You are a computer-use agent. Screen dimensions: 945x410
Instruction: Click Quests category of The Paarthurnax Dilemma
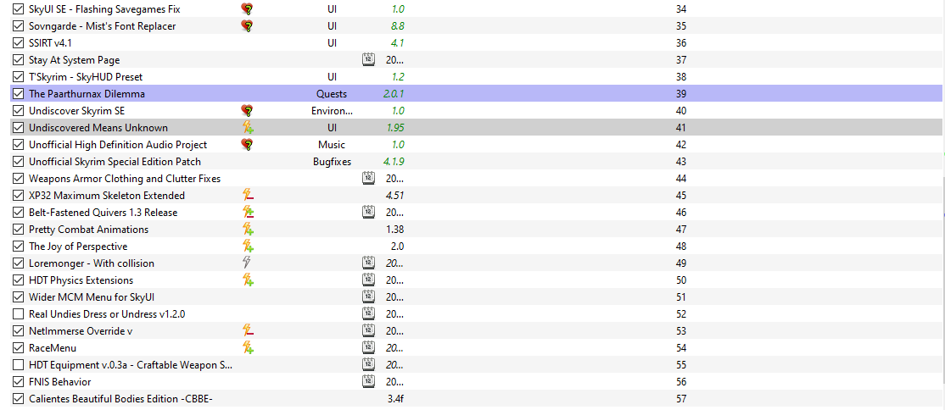[332, 94]
